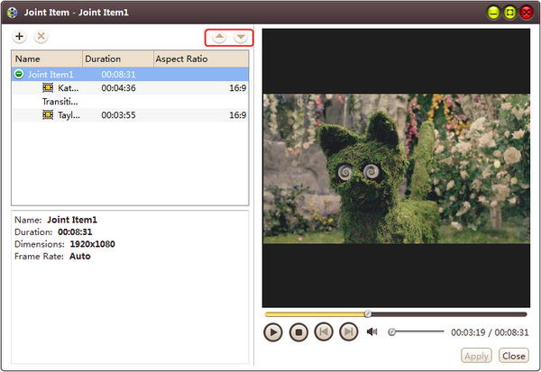Mute audio using the speaker icon

pos(372,332)
